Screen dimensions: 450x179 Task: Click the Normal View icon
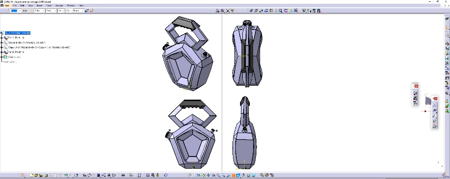(x=228, y=175)
